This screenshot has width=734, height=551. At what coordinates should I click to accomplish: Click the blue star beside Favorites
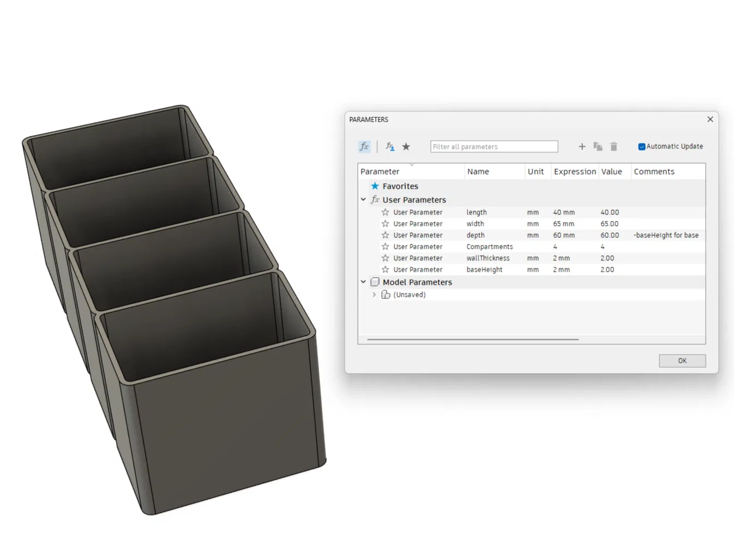click(375, 186)
